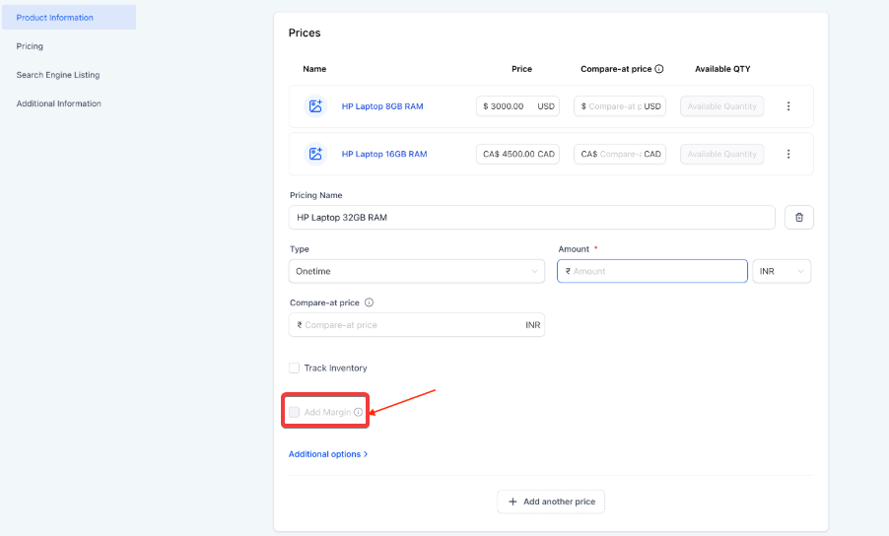The width and height of the screenshot is (889, 536).
Task: Toggle the Add Margin checkbox
Action: [294, 412]
